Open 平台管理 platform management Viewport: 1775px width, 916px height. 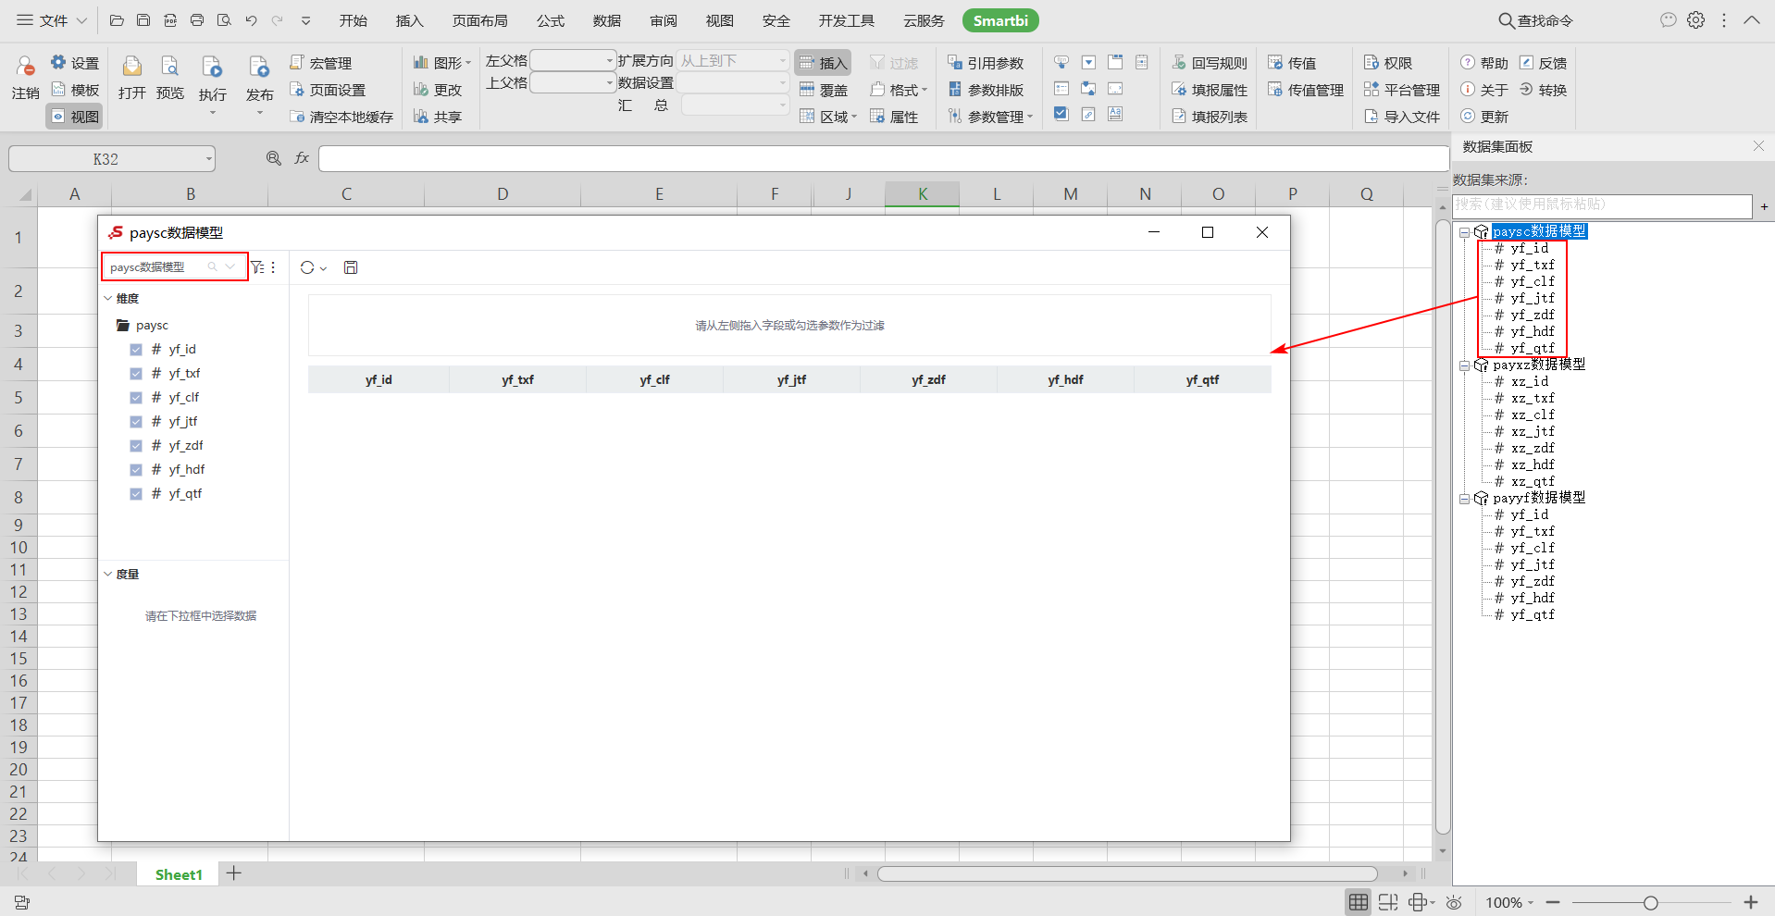(x=1401, y=90)
